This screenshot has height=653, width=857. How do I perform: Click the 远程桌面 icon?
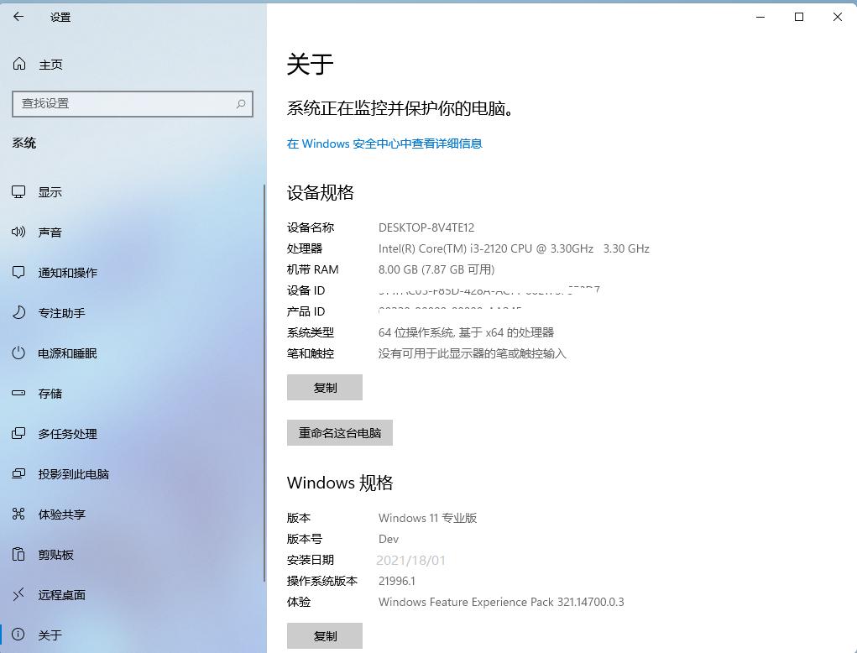pyautogui.click(x=18, y=594)
